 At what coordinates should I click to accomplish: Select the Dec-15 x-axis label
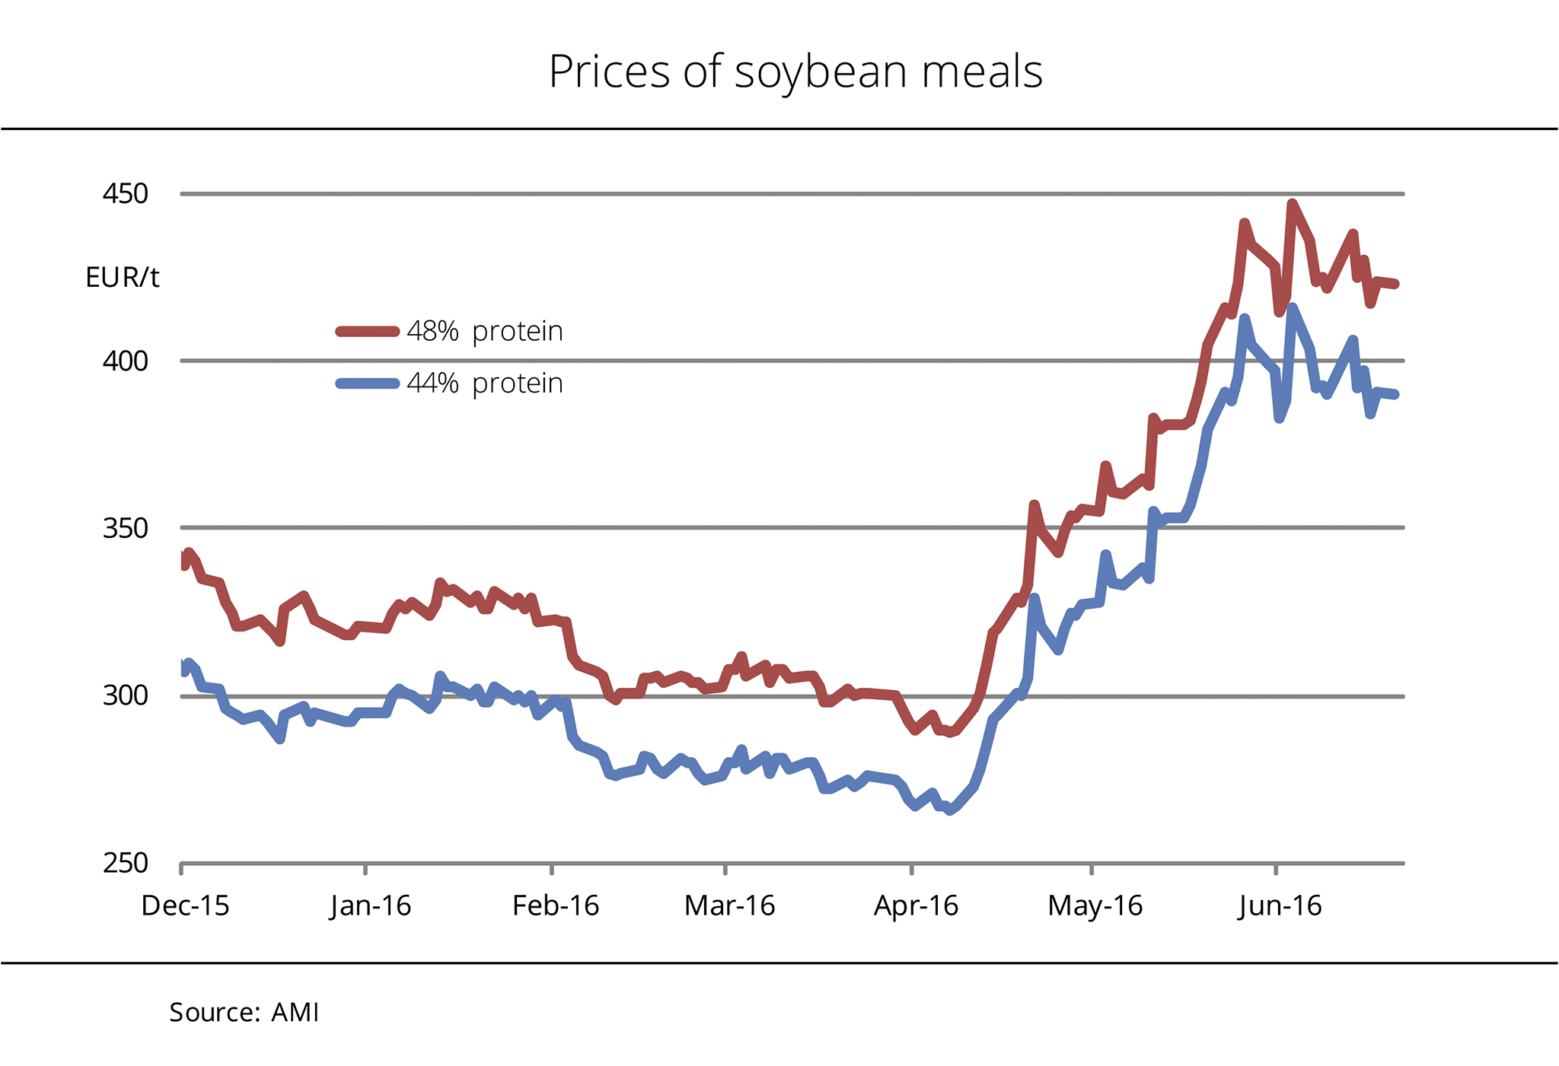click(x=185, y=906)
